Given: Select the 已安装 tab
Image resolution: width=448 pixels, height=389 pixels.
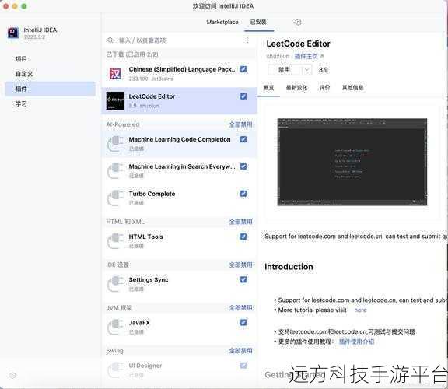Looking at the screenshot, I should click(258, 22).
